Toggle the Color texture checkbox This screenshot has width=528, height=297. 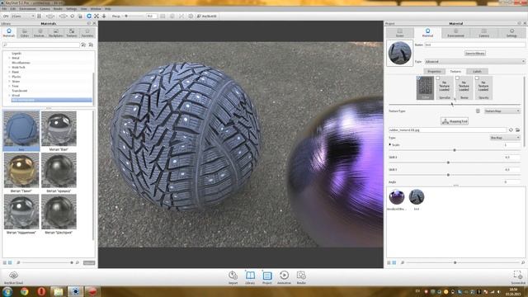pos(418,78)
